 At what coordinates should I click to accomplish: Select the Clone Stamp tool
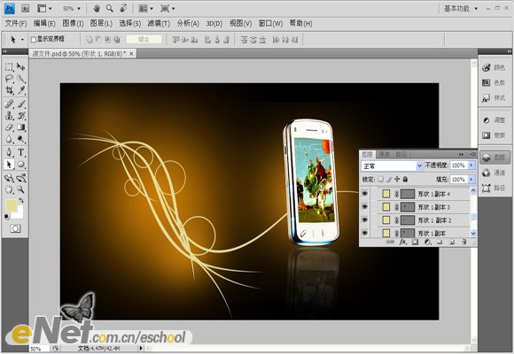click(9, 115)
